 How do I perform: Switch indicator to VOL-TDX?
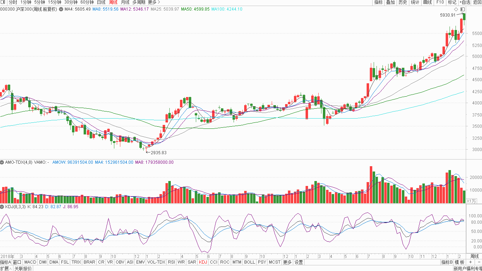tap(156, 262)
